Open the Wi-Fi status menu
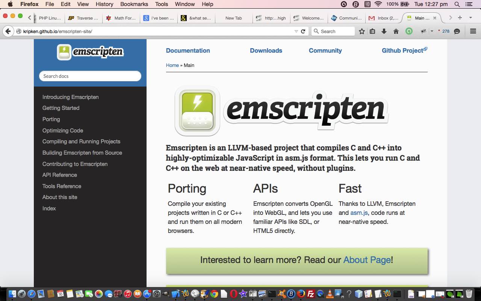 pyautogui.click(x=378, y=4)
